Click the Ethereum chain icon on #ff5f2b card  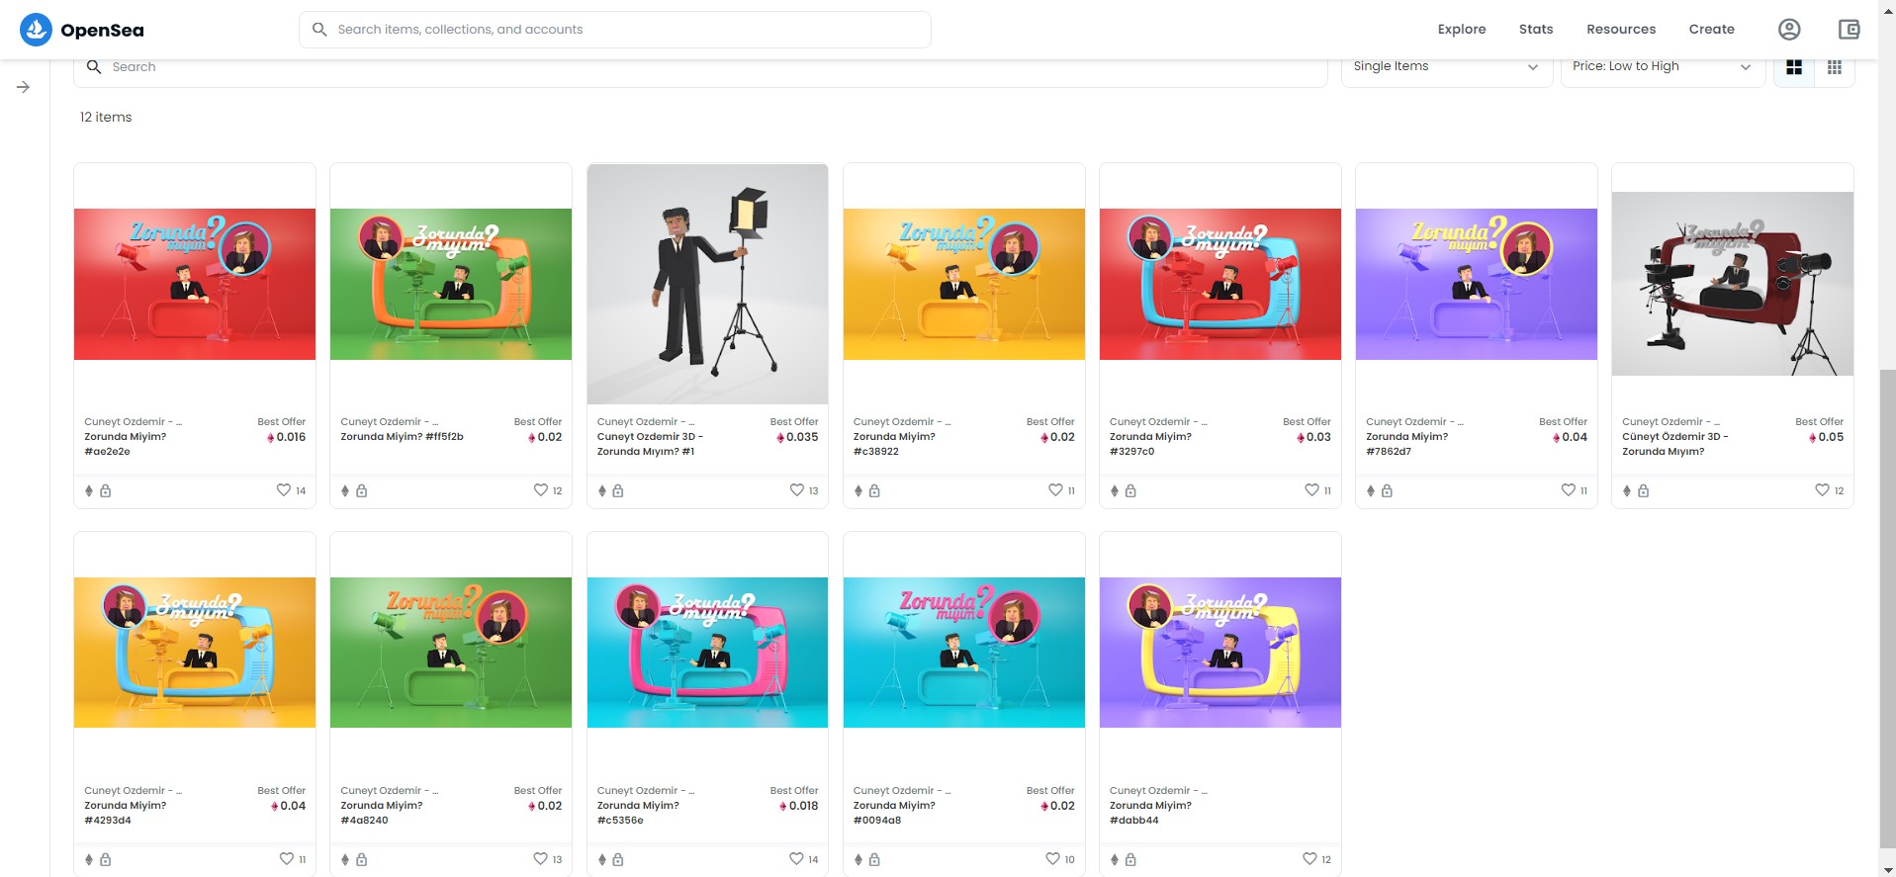coord(345,490)
